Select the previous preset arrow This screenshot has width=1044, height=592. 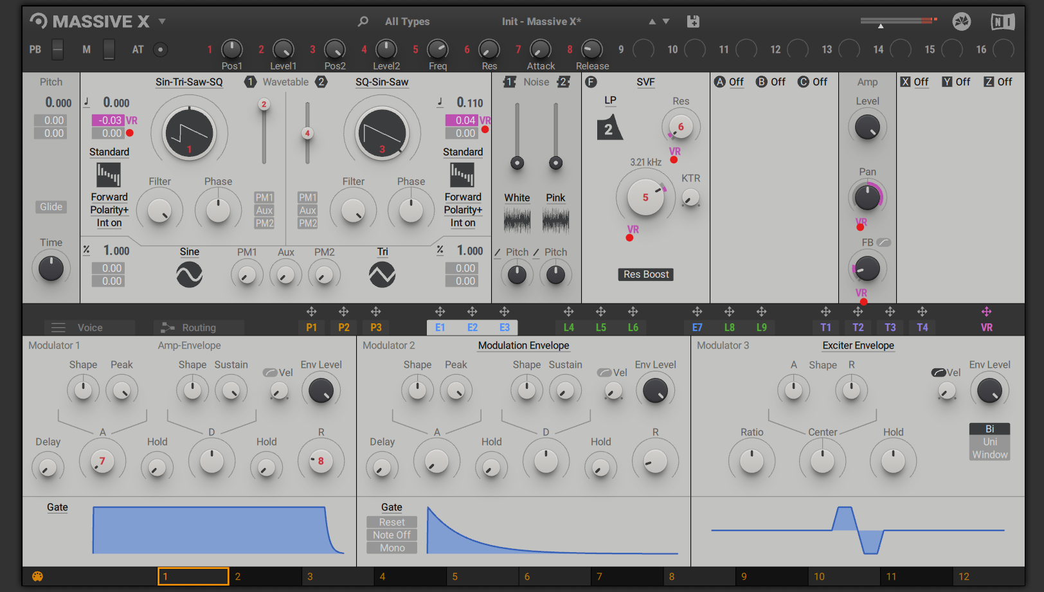coord(652,21)
